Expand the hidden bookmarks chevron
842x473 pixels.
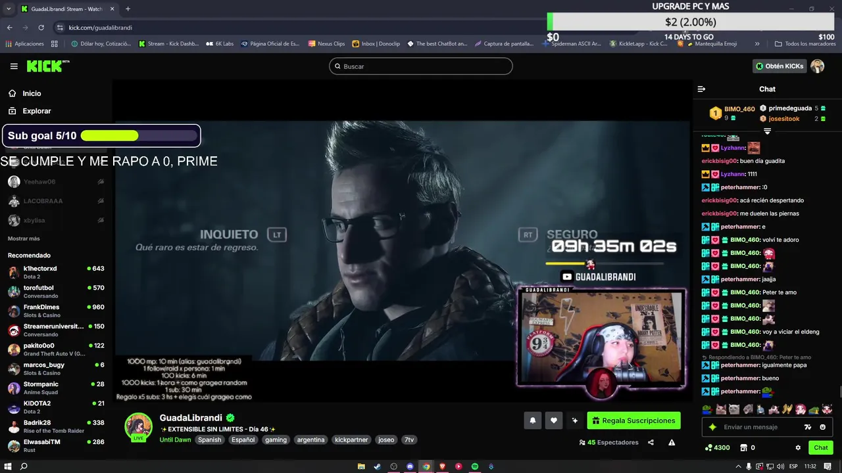[x=757, y=44]
